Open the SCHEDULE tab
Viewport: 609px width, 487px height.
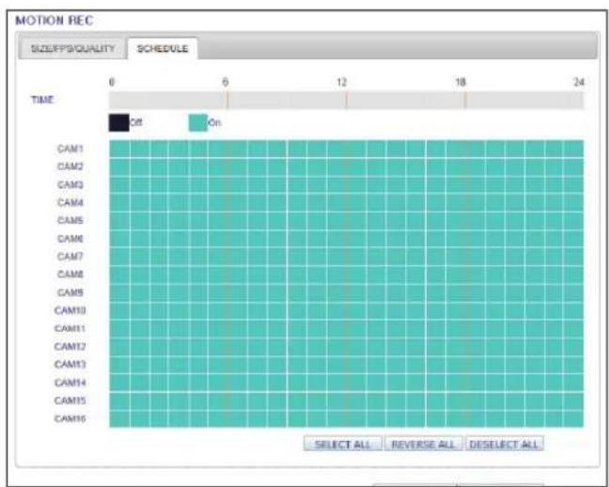pyautogui.click(x=163, y=49)
